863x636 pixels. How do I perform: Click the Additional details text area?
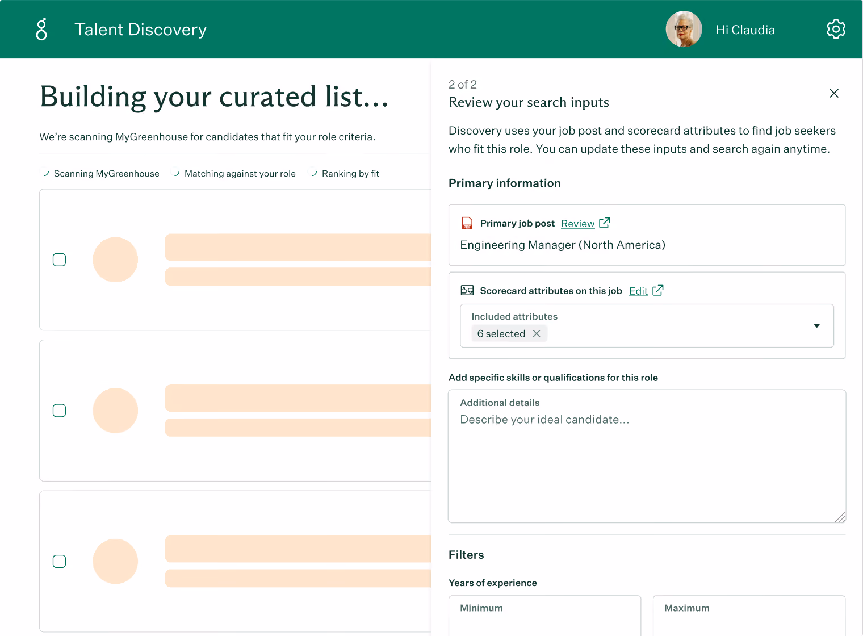[647, 456]
